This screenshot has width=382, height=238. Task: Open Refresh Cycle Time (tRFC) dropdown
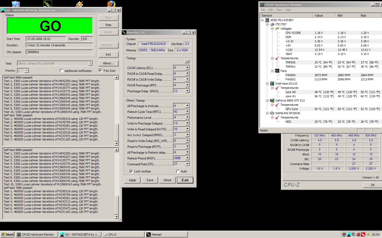[187, 112]
